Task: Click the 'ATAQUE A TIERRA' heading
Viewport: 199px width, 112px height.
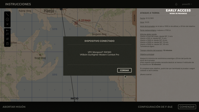Action: [x=150, y=13]
